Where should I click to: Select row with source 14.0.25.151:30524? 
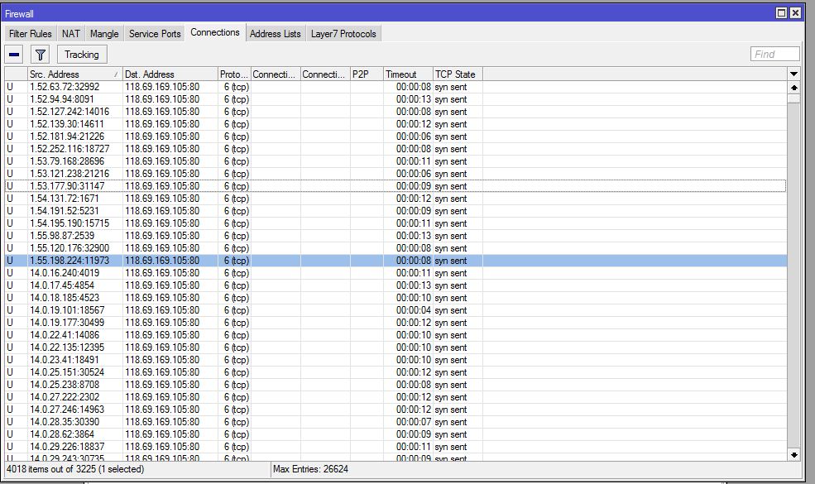point(396,372)
